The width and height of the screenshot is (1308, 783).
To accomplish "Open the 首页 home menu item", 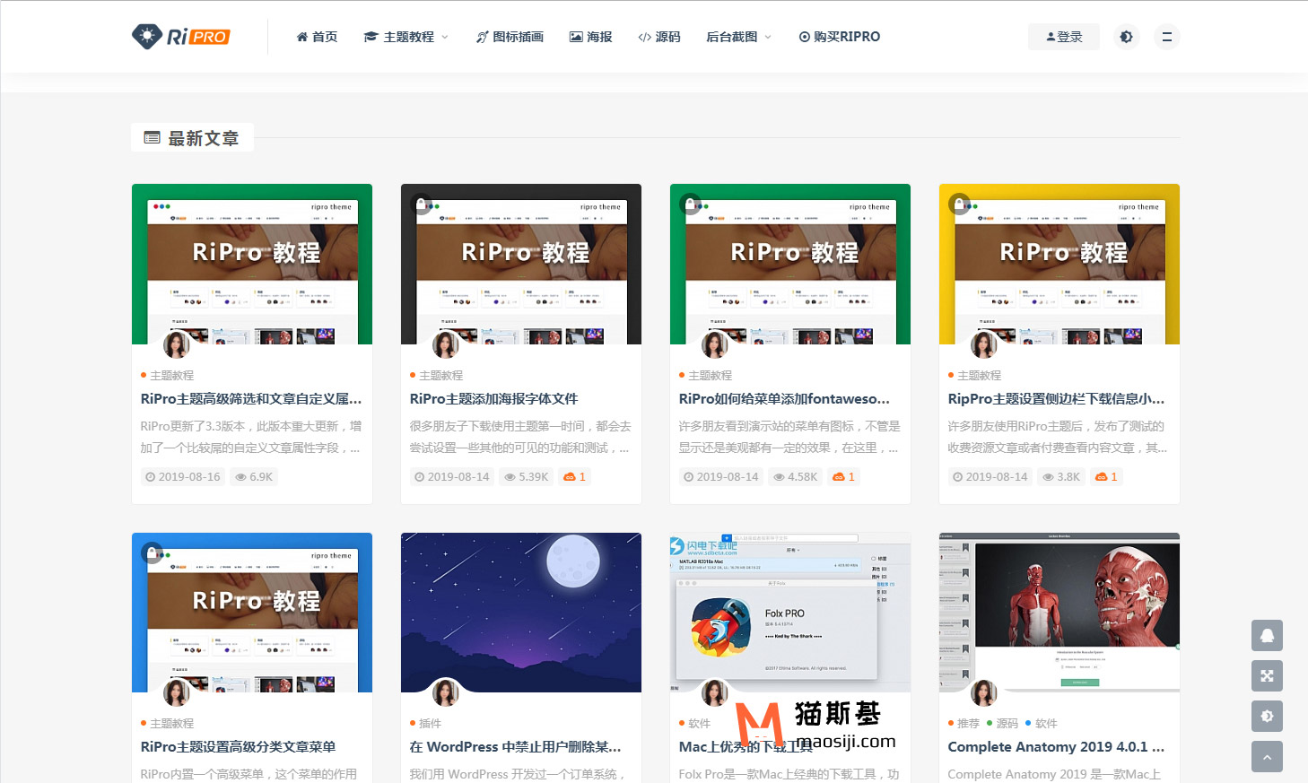I will click(317, 37).
